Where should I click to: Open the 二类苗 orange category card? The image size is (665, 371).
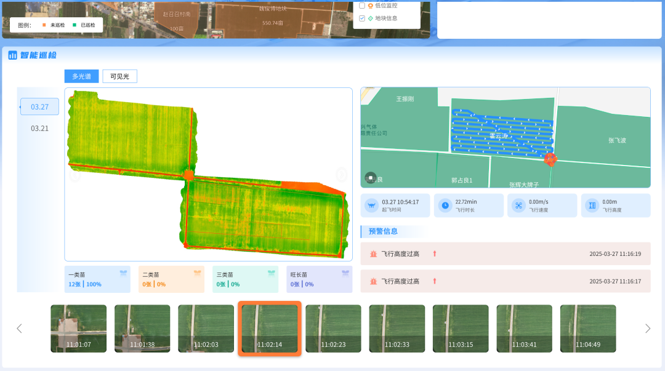click(171, 279)
